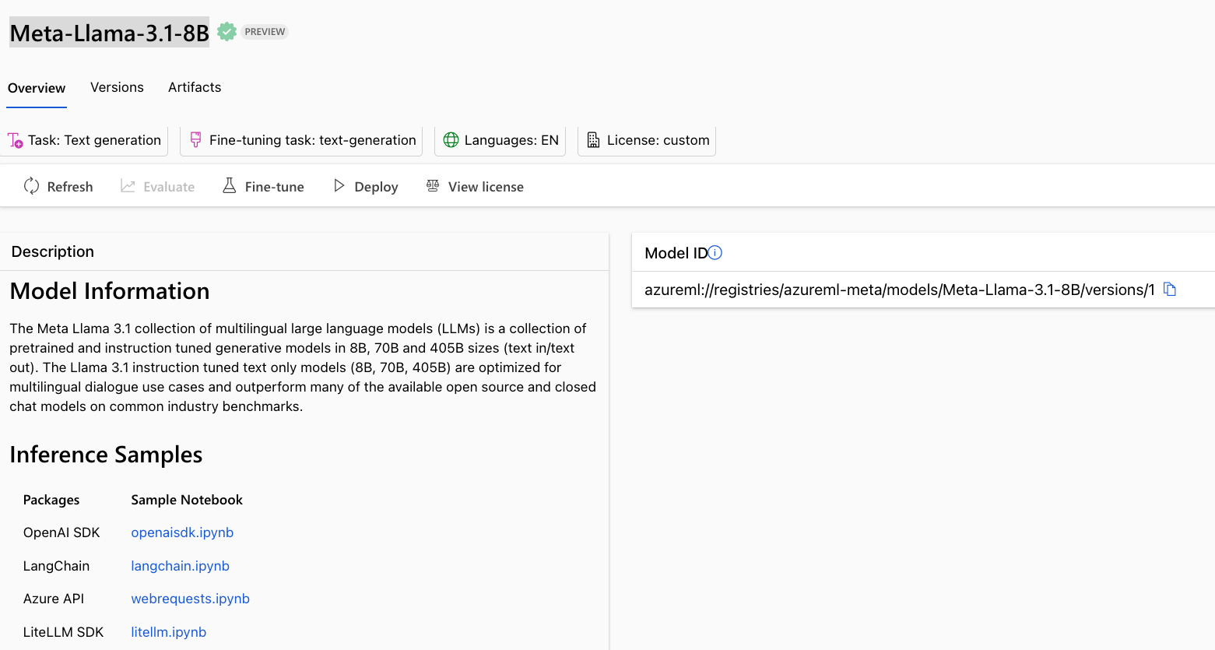Select the azureml:// model ID text
The width and height of the screenshot is (1215, 650).
tap(900, 290)
